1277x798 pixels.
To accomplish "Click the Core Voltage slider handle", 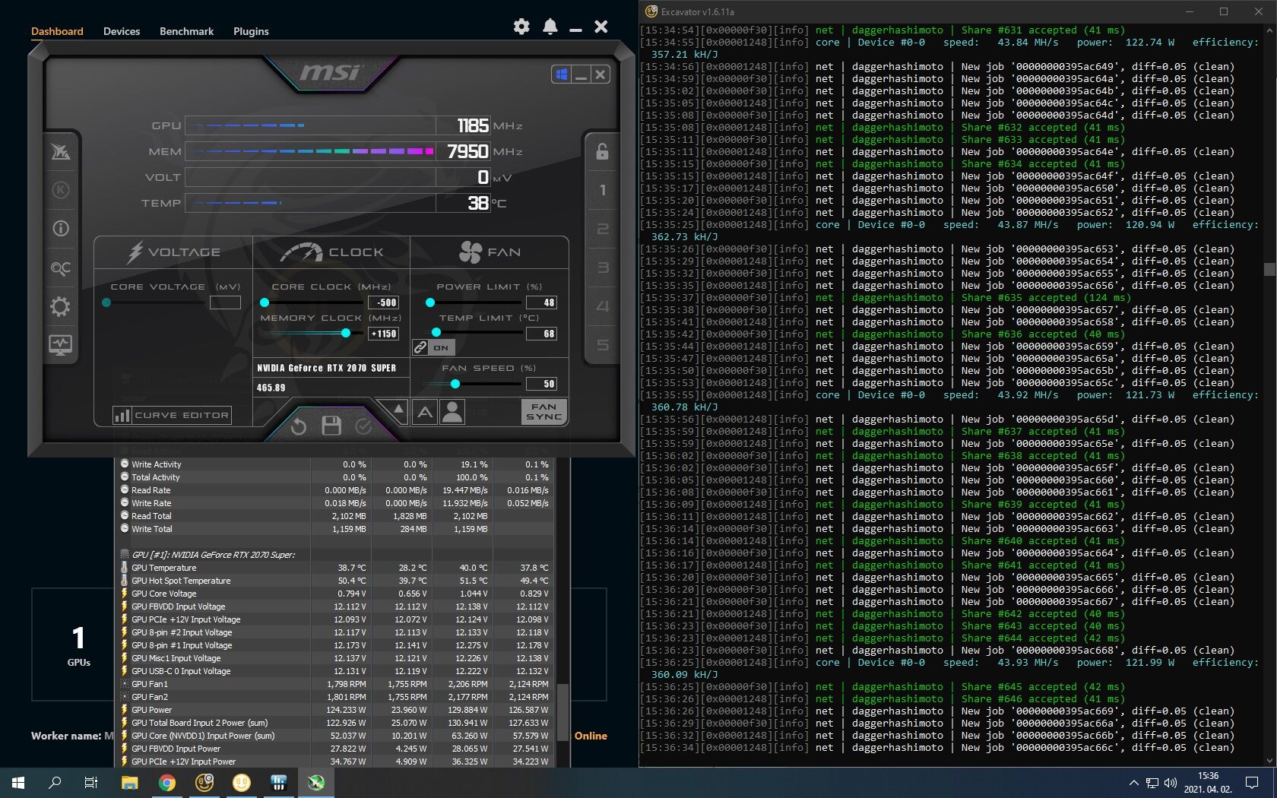I will 106,302.
